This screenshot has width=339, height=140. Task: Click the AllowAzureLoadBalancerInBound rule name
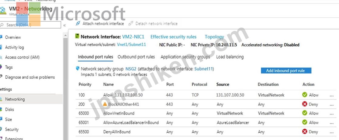click(x=131, y=122)
